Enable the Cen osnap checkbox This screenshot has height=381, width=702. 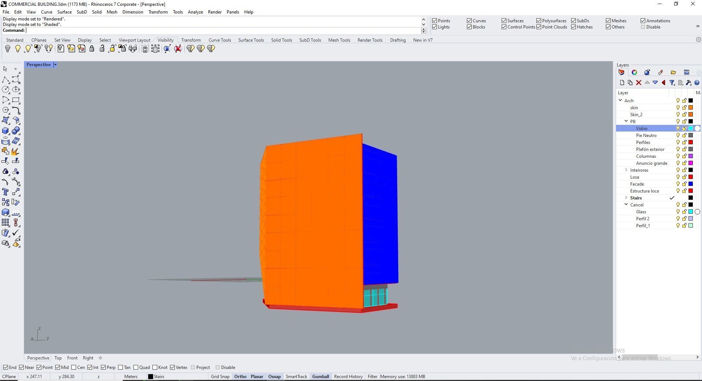tap(74, 367)
